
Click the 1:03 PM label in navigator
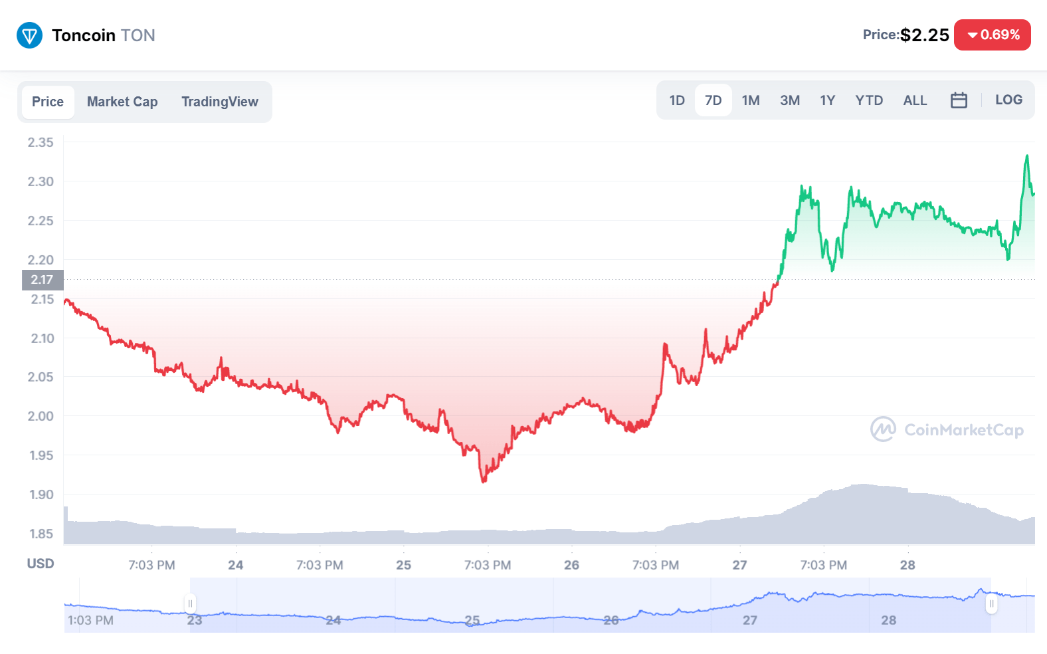(90, 620)
